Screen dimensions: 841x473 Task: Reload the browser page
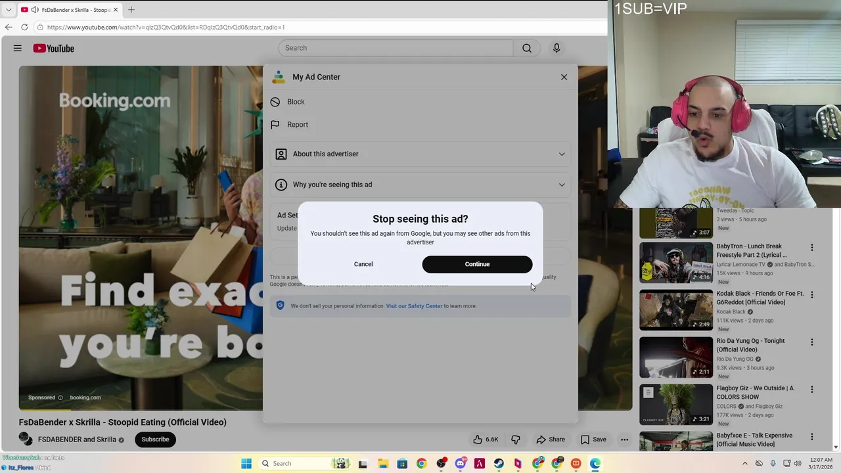coord(24,27)
